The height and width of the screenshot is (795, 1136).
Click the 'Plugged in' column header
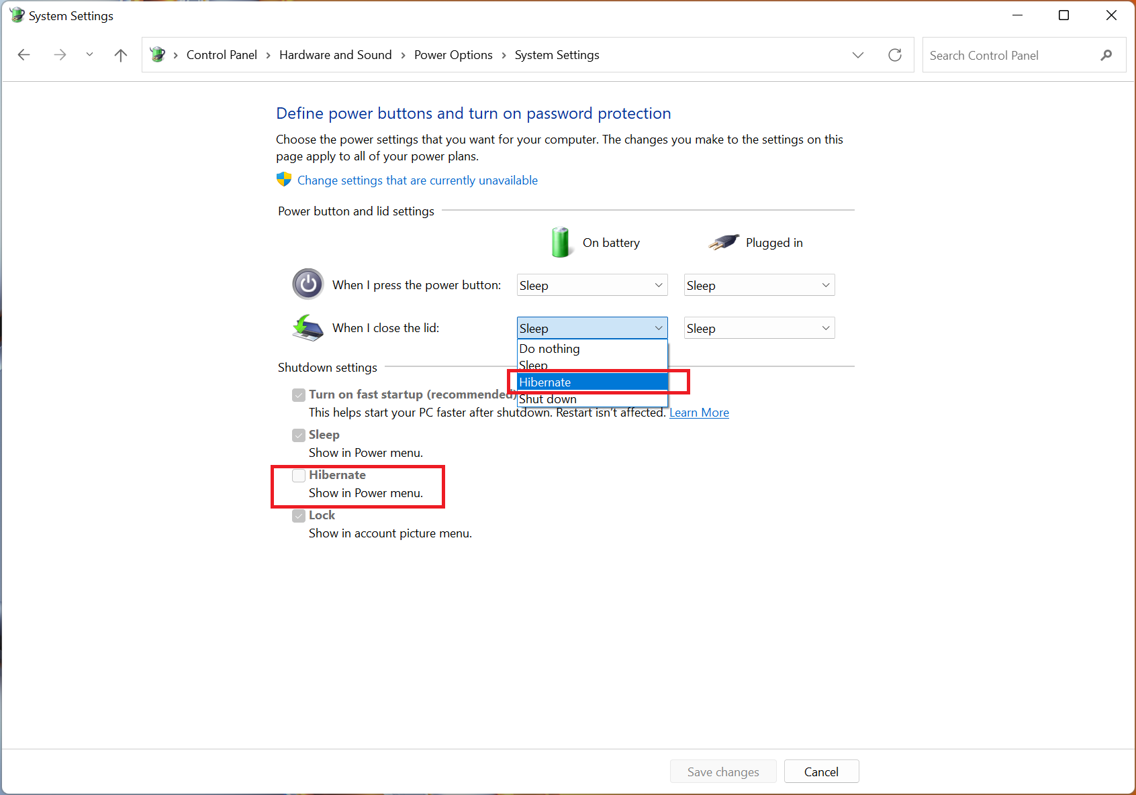774,243
